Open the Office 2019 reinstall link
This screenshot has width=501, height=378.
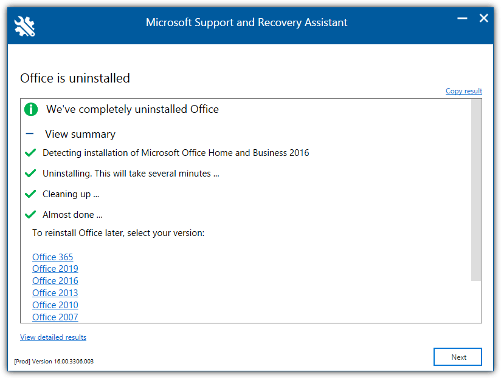click(55, 269)
